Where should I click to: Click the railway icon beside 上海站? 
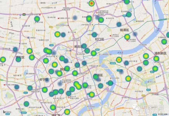70,51
